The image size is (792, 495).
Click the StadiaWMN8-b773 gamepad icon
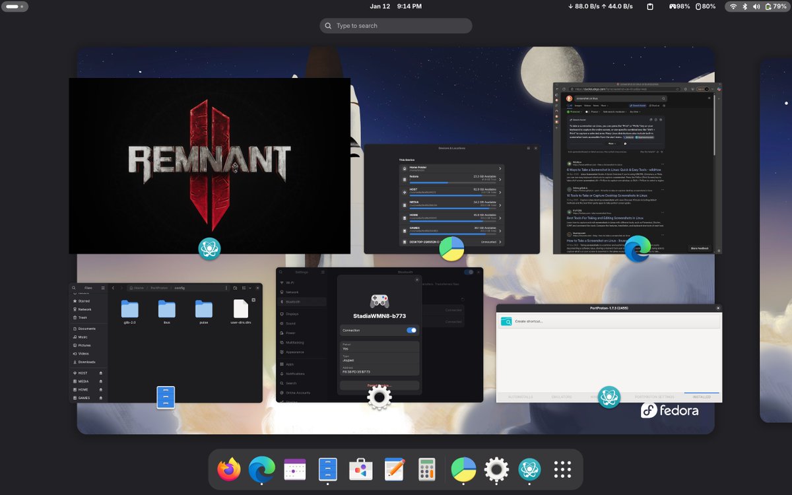(x=379, y=301)
